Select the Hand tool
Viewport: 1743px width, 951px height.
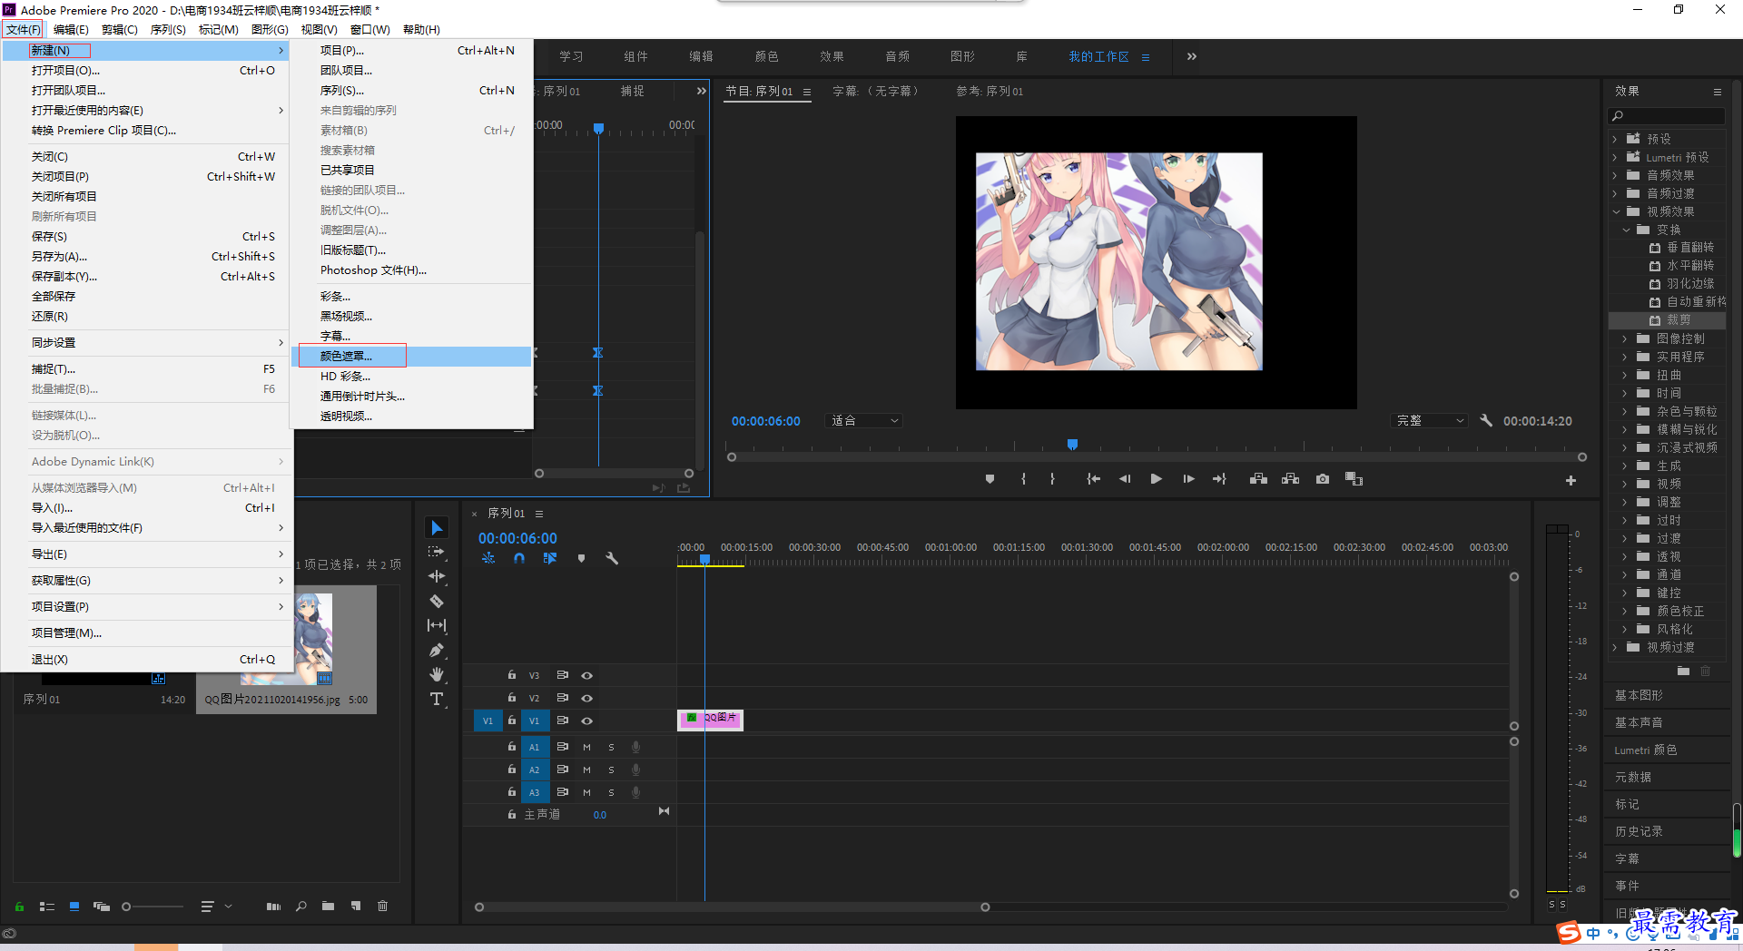coord(437,674)
